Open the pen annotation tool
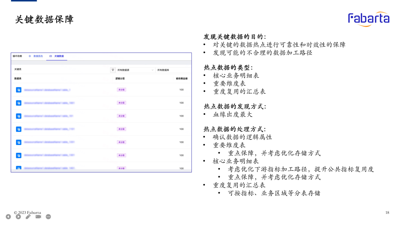This screenshot has height=225, width=400. 28,216
